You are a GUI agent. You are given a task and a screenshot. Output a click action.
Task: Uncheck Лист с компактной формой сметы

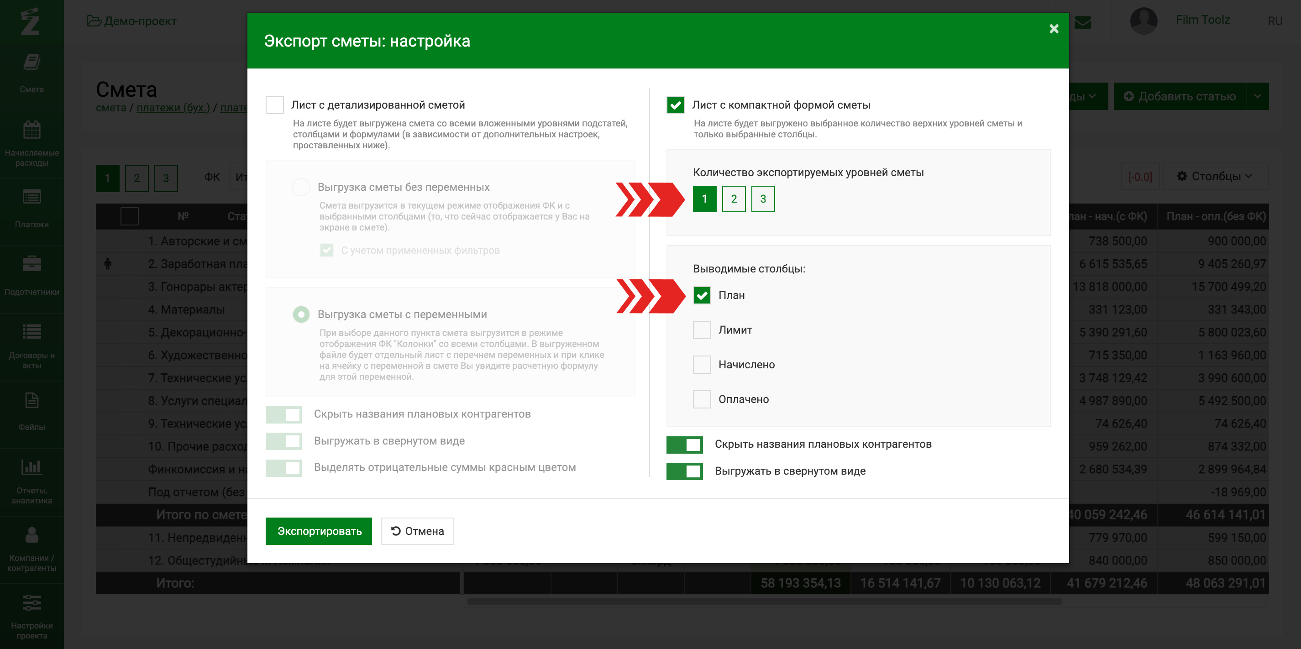click(675, 105)
